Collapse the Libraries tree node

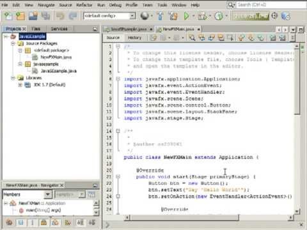[13, 78]
